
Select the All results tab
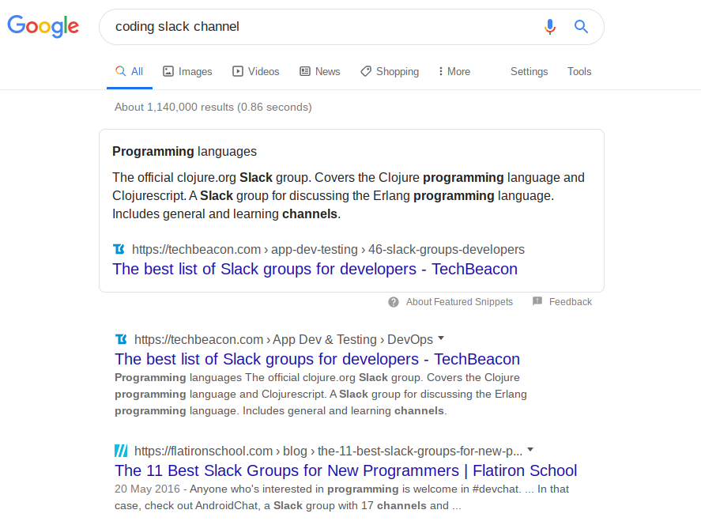pyautogui.click(x=129, y=71)
